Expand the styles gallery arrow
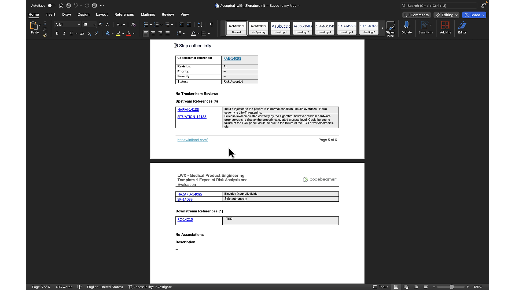 [382, 28]
